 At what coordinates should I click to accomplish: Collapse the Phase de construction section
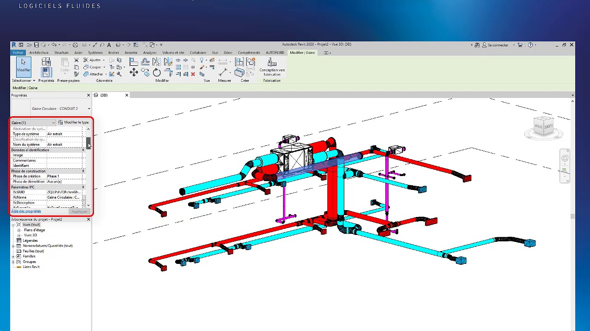pyautogui.click(x=83, y=171)
